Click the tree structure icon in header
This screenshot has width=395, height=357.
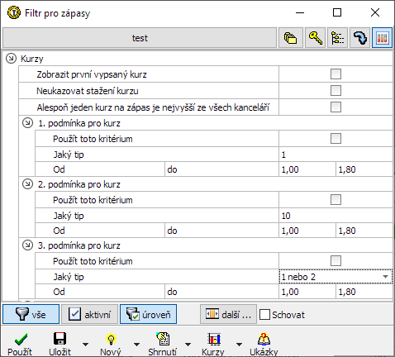pos(337,38)
